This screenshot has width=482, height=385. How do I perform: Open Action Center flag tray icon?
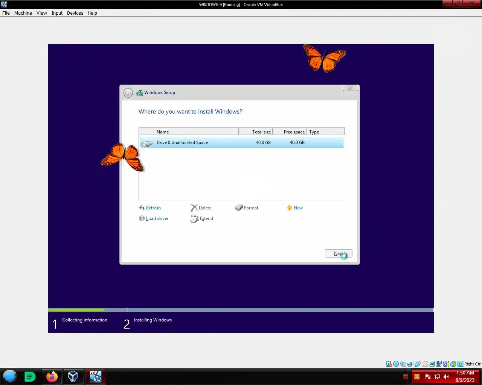tap(428, 376)
